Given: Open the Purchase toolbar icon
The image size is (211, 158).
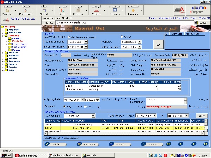Looking at the screenshot, I should tap(78, 10).
